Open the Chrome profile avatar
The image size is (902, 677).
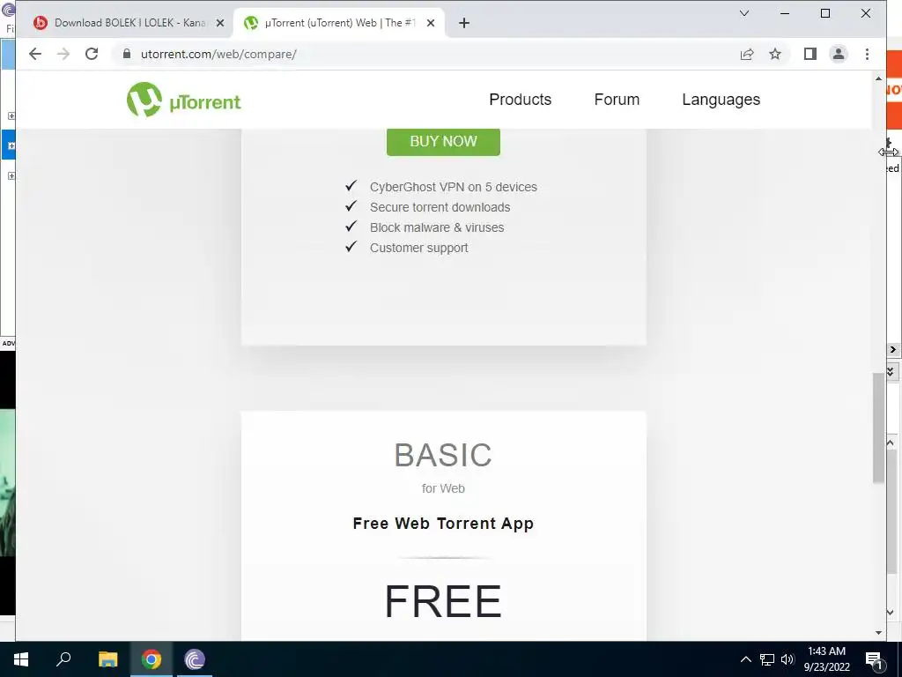pyautogui.click(x=839, y=54)
